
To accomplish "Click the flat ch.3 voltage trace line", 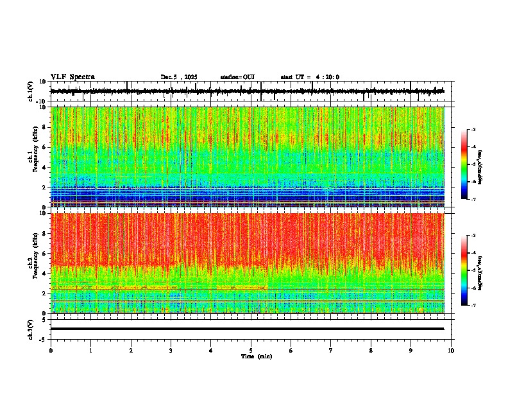I will tap(248, 329).
